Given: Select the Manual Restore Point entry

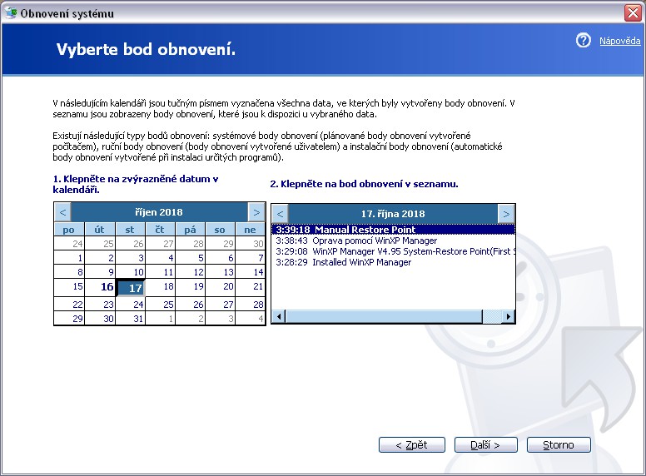Looking at the screenshot, I should (393, 230).
